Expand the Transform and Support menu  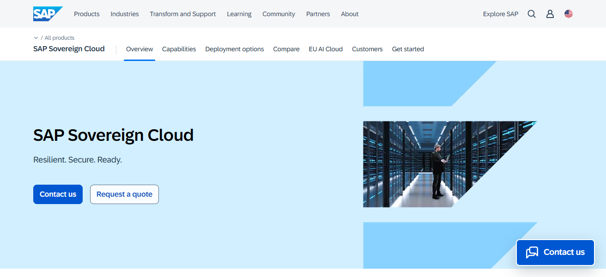tap(182, 14)
